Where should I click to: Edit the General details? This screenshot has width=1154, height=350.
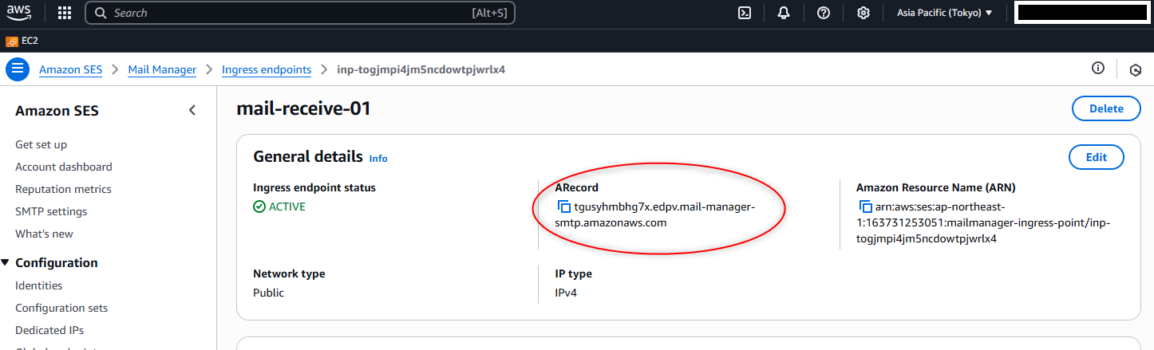1096,157
